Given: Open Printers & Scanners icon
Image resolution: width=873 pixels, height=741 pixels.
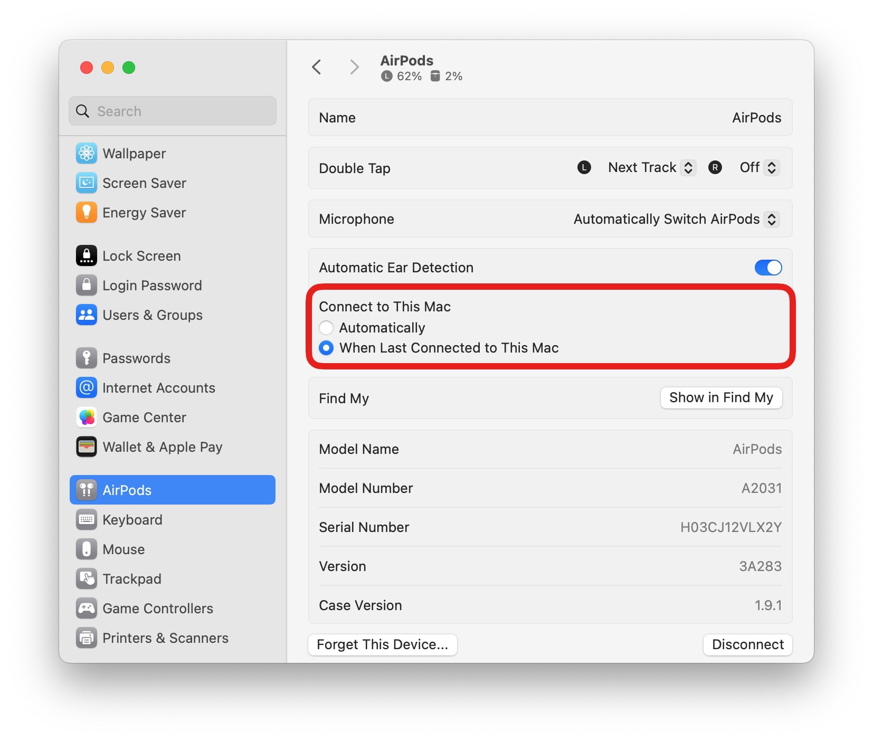Looking at the screenshot, I should (x=86, y=638).
